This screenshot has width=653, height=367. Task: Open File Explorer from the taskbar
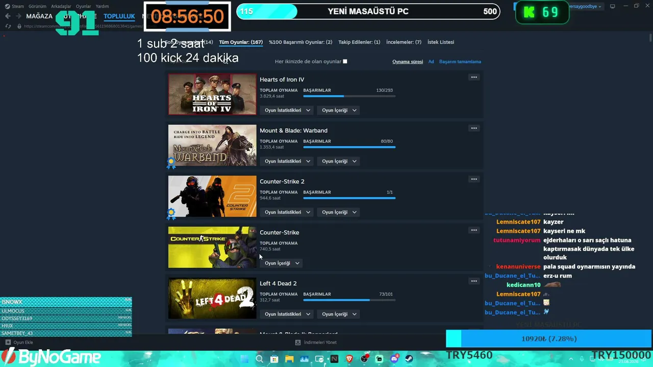pyautogui.click(x=289, y=359)
